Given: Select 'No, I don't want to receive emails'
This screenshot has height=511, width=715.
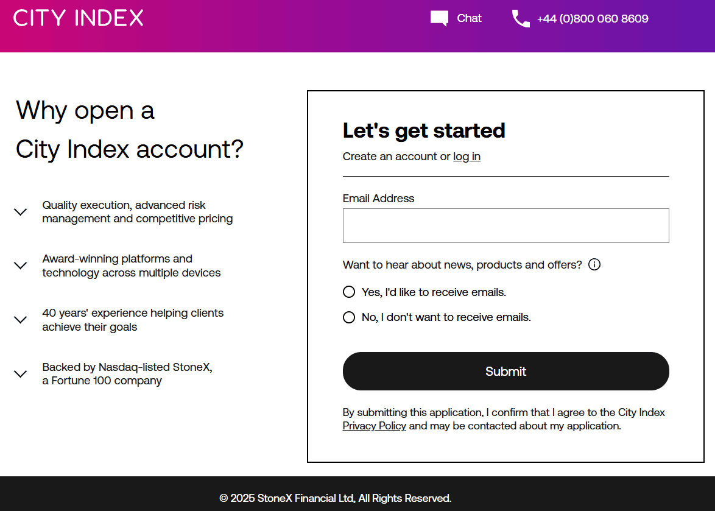Looking at the screenshot, I should [x=348, y=317].
